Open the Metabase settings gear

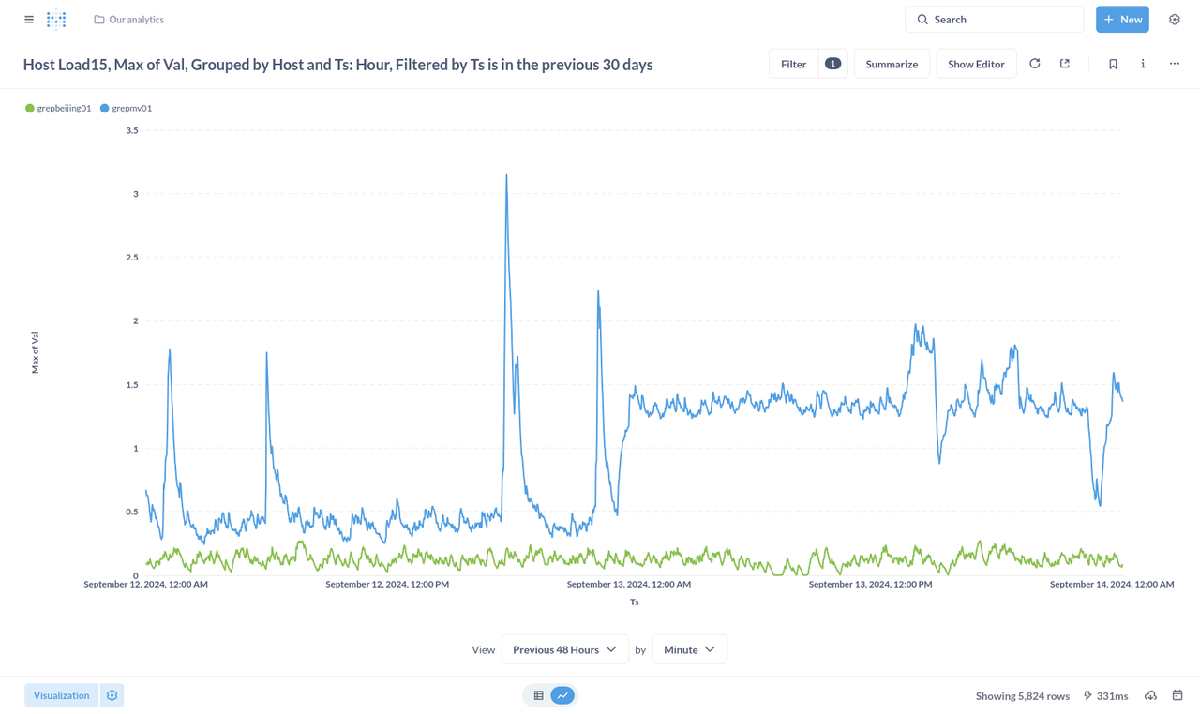(1174, 19)
